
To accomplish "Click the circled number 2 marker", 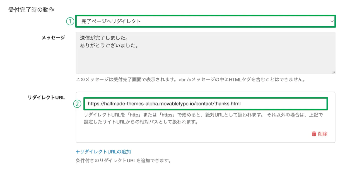I will coord(77,104).
